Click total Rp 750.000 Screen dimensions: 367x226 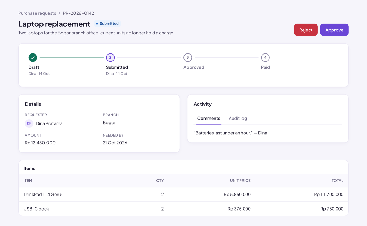(x=332, y=209)
